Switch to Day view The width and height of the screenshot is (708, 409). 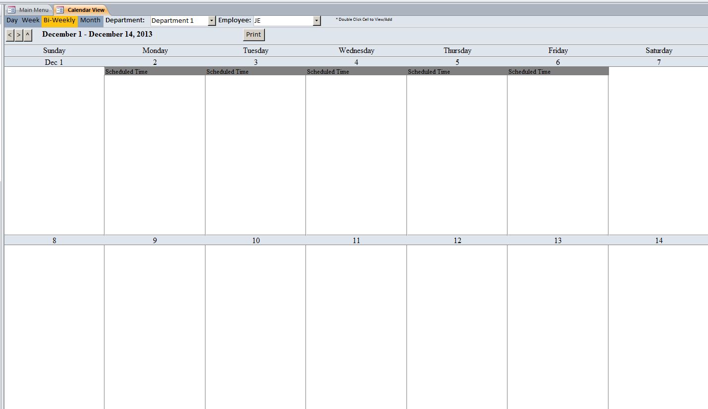click(12, 20)
